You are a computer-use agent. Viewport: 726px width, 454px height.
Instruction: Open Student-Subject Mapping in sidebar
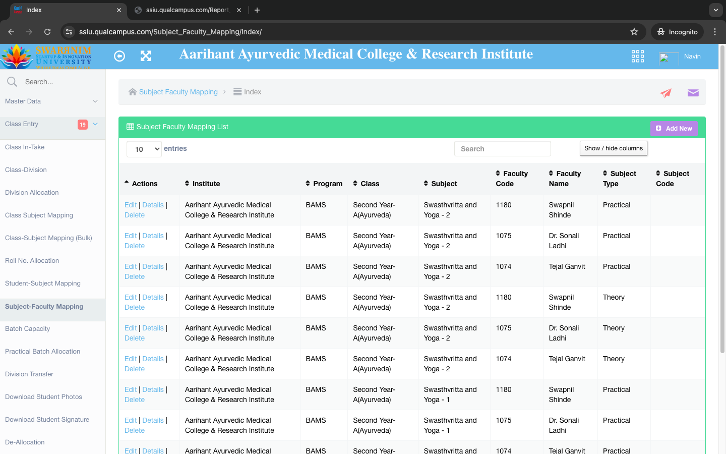[x=43, y=283]
